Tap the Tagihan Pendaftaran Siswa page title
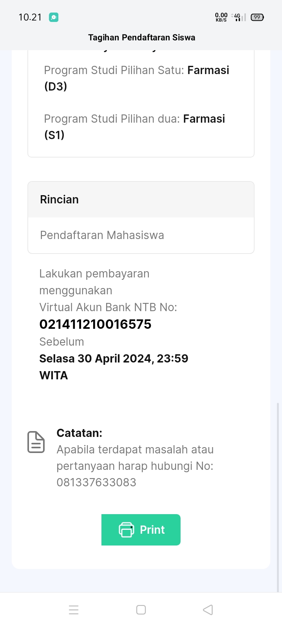This screenshot has width=282, height=627. (141, 38)
